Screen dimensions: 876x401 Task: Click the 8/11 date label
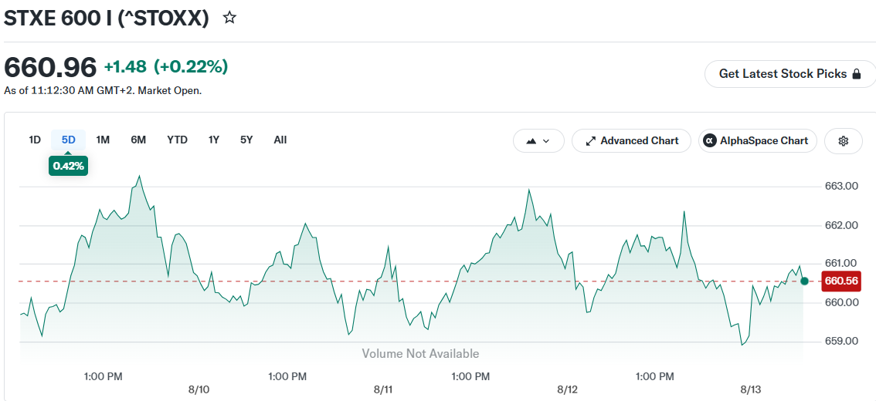pos(382,389)
